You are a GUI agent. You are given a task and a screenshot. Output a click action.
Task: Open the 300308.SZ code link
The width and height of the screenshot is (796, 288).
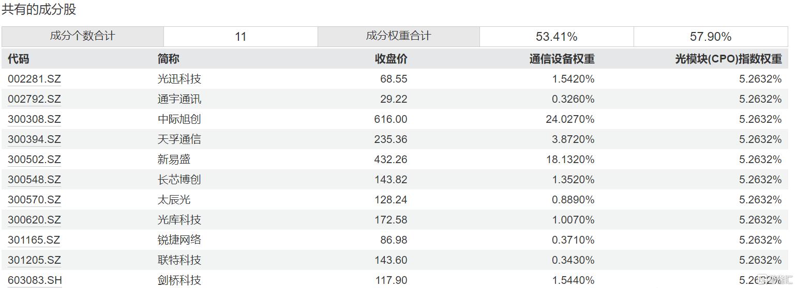(x=34, y=119)
